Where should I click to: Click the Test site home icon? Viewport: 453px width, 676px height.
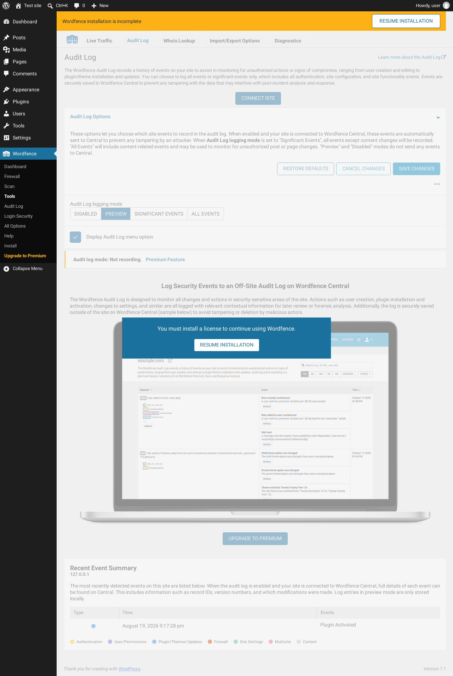pos(18,6)
